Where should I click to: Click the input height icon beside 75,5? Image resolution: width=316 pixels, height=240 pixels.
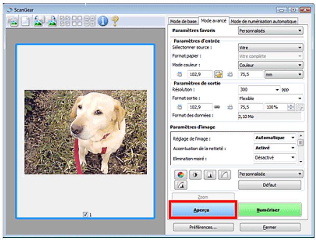pyautogui.click(x=230, y=74)
